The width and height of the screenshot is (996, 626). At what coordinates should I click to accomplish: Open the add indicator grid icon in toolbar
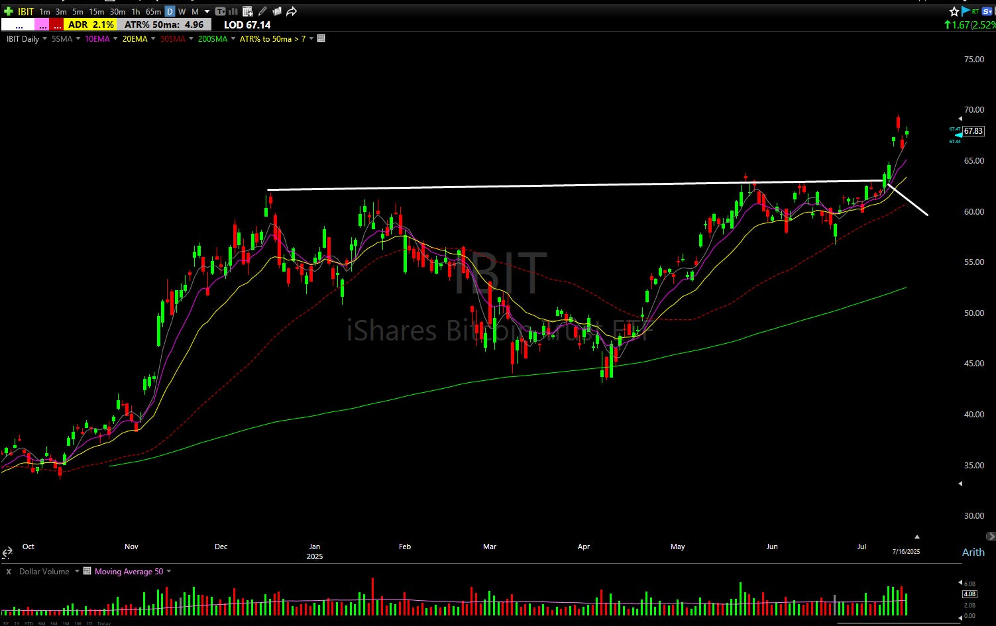tap(248, 11)
